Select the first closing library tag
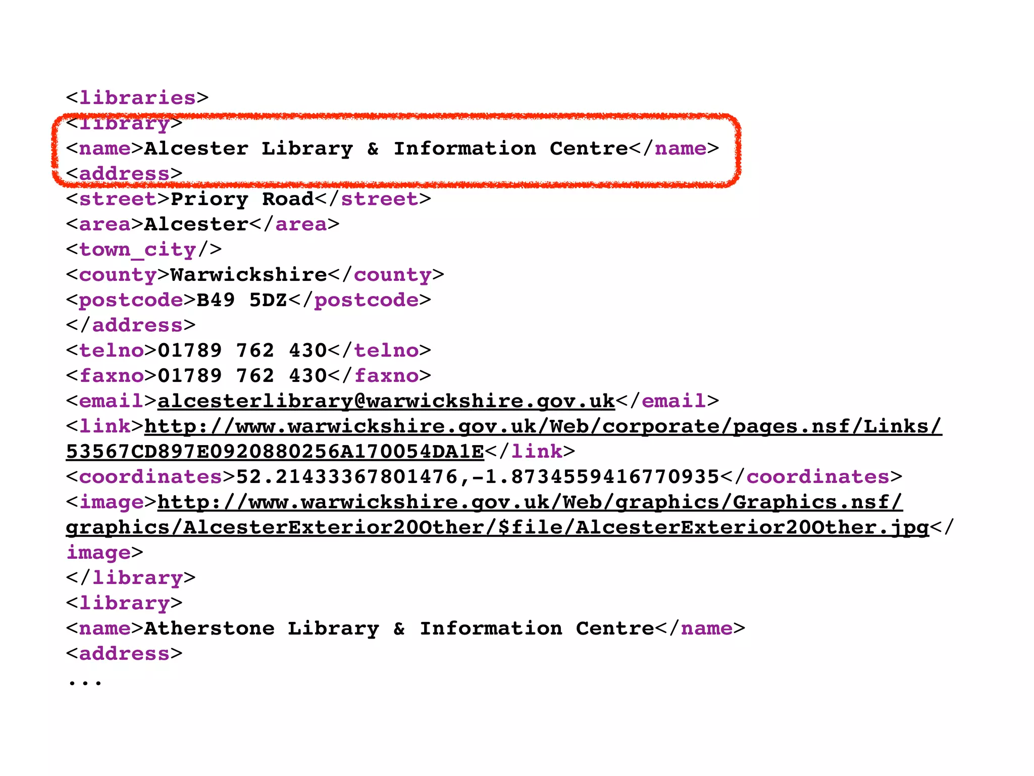The image size is (1034, 776). 131,578
